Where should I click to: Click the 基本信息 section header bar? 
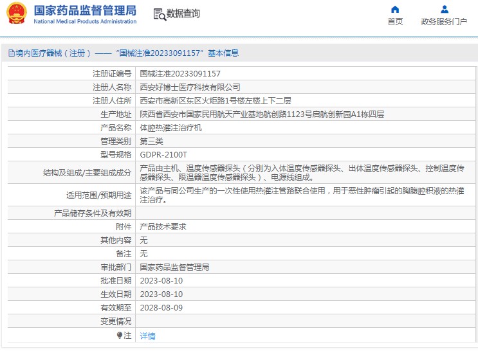(x=239, y=53)
